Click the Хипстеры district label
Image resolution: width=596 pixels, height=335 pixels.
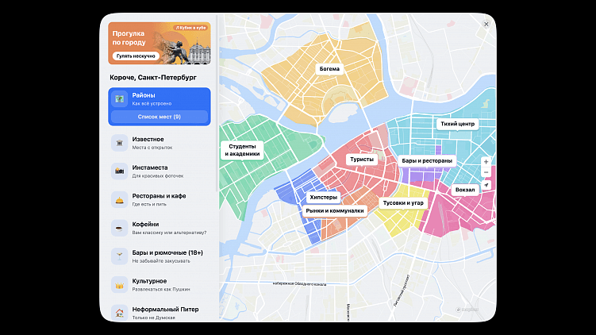tap(324, 198)
